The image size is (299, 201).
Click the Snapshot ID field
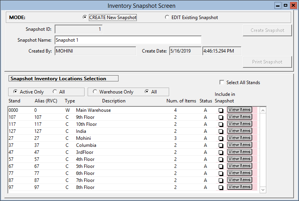(x=79, y=29)
